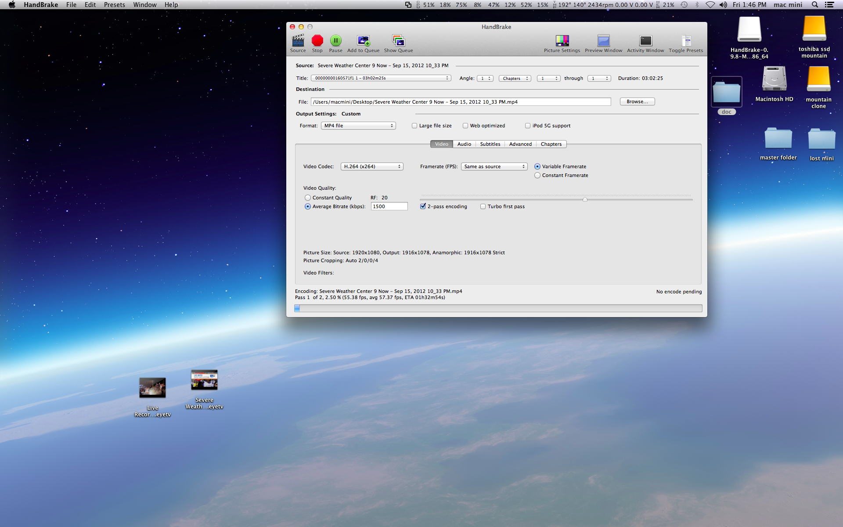Click the destination File path field
Viewport: 843px width, 527px height.
tap(461, 102)
